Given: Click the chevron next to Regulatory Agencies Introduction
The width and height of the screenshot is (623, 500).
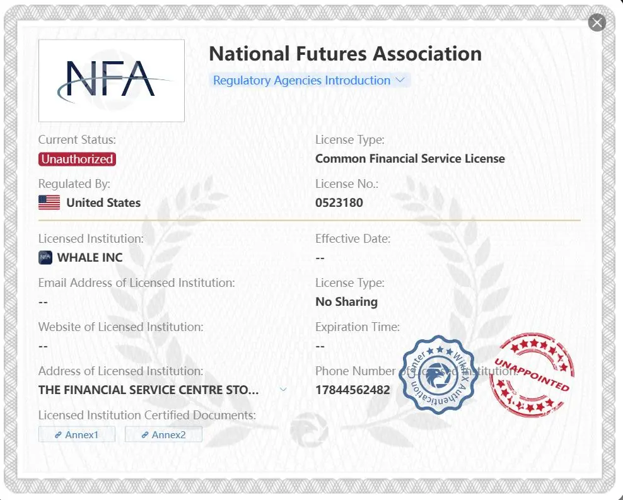Looking at the screenshot, I should (x=400, y=80).
